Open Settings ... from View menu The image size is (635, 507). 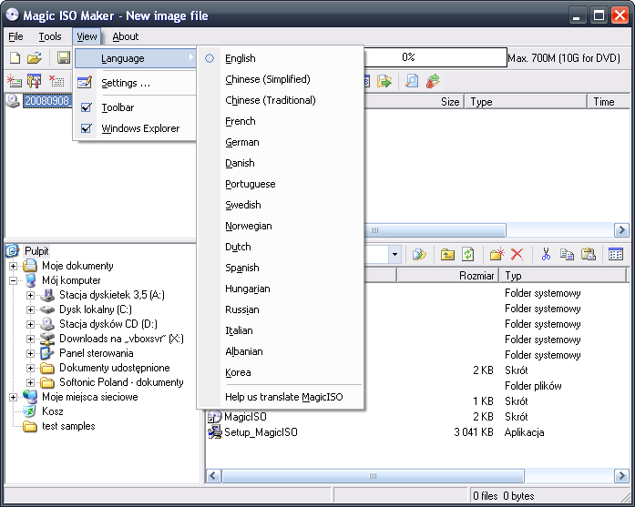(x=136, y=83)
